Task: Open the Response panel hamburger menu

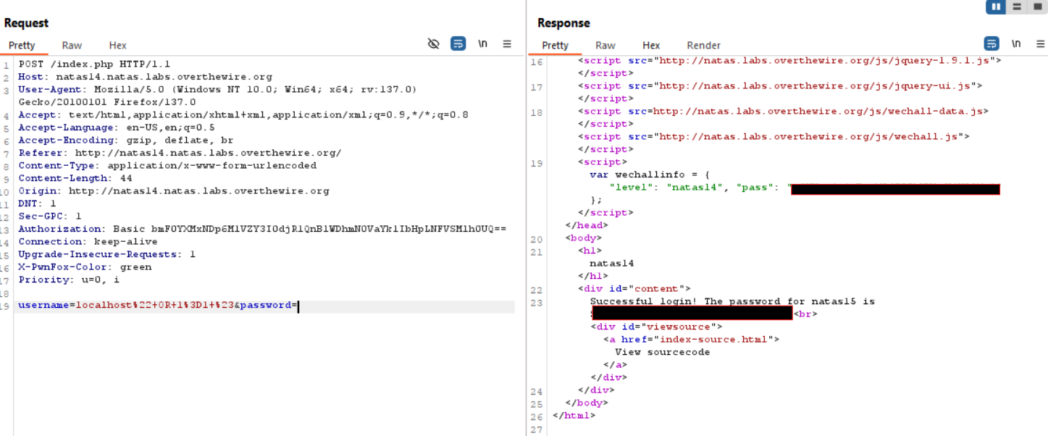Action: (1039, 44)
